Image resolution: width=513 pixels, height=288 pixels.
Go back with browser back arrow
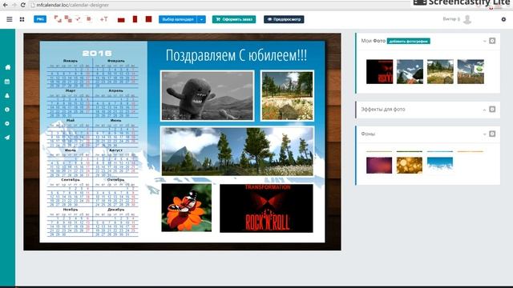(6, 5)
